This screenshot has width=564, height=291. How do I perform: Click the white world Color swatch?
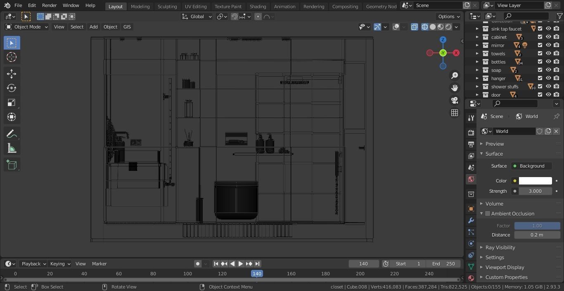coord(535,181)
